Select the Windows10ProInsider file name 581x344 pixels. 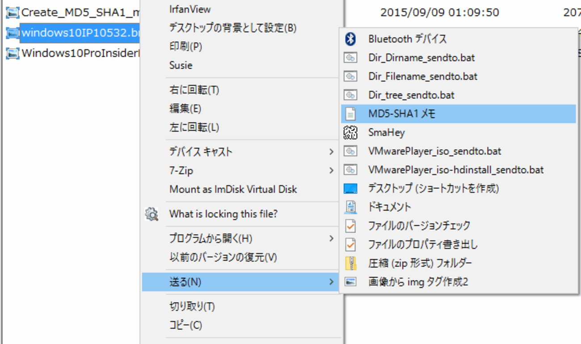point(80,54)
